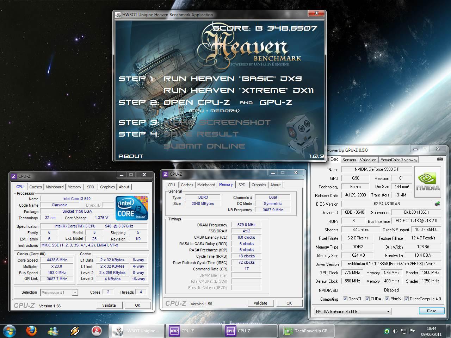The width and height of the screenshot is (451, 338).
Task: Switch to second CPU-Z taskbar button
Action: coord(250,331)
